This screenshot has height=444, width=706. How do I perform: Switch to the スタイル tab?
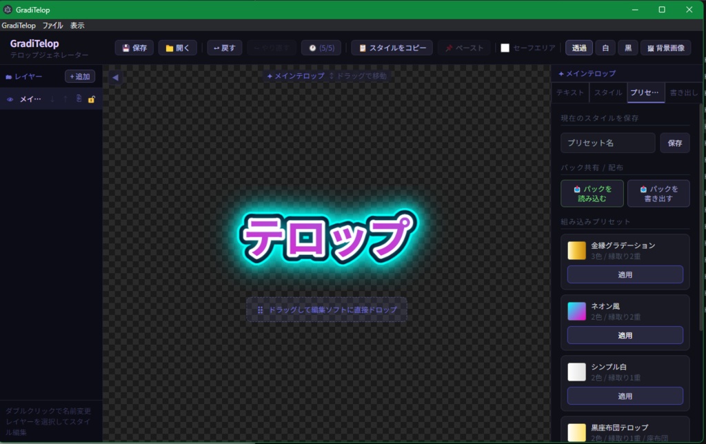tap(608, 93)
